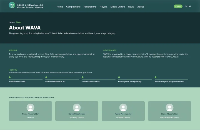The width and height of the screenshot is (200, 130).
Task: Click the President role text
Action: [30, 117]
